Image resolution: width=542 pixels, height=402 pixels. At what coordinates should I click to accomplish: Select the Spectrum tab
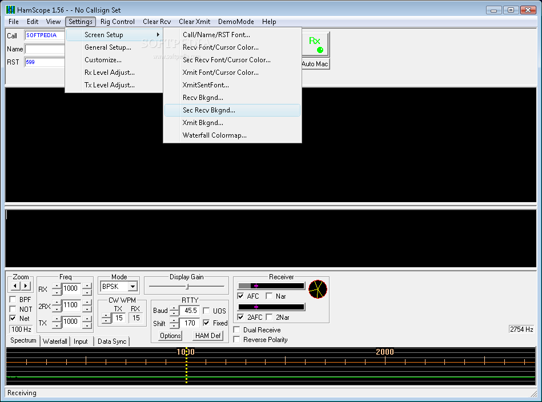coord(23,340)
